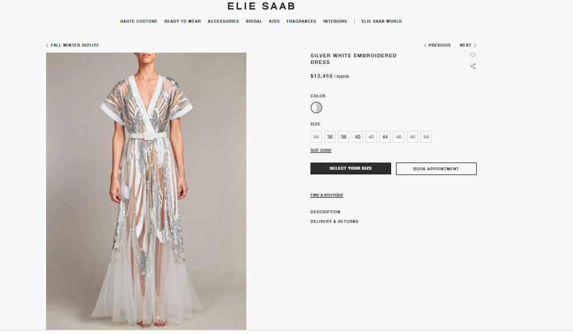Open the Size Guide link
The height and width of the screenshot is (334, 573).
321,151
